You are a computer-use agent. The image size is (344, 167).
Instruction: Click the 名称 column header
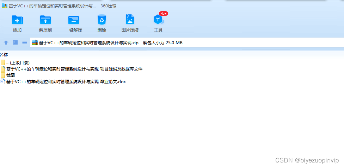[4, 55]
